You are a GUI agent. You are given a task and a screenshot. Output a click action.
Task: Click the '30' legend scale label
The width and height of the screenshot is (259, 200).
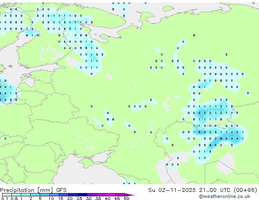pos(89,198)
